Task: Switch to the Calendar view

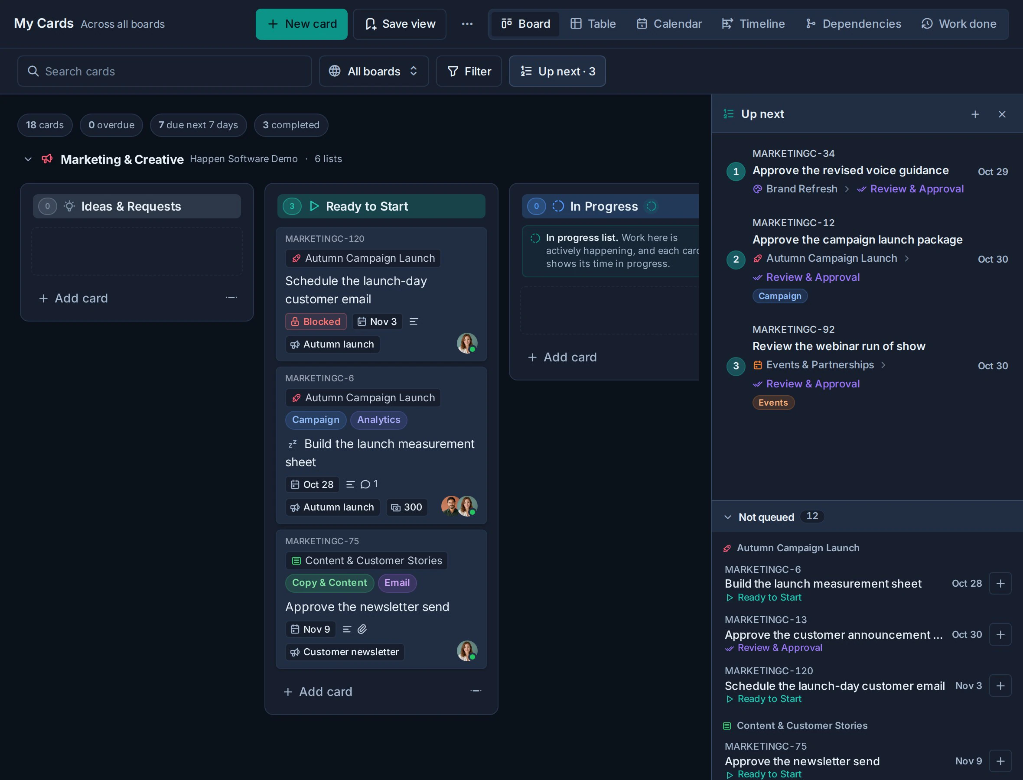Action: click(x=669, y=24)
